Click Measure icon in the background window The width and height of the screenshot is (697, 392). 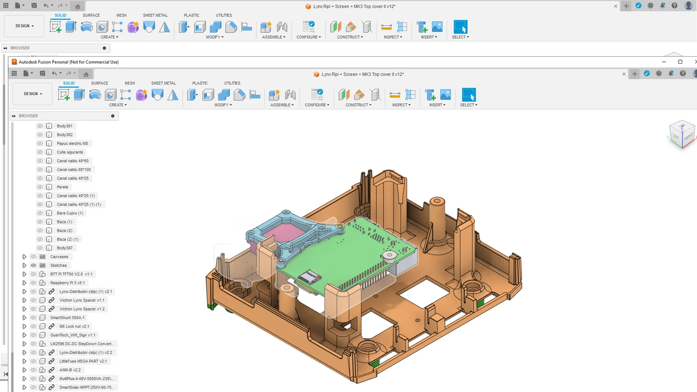click(386, 27)
